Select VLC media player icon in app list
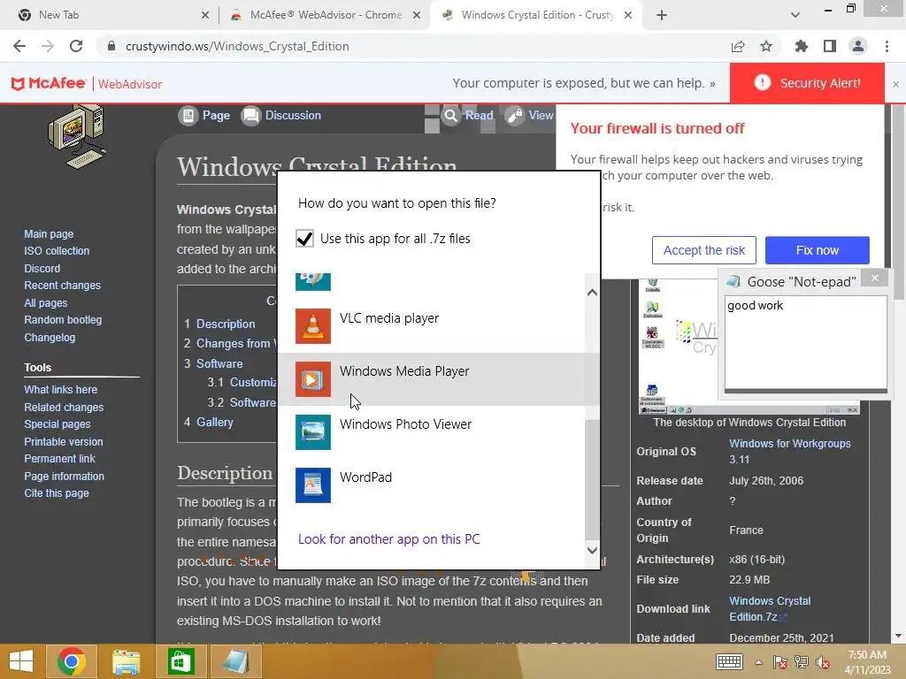 (312, 325)
